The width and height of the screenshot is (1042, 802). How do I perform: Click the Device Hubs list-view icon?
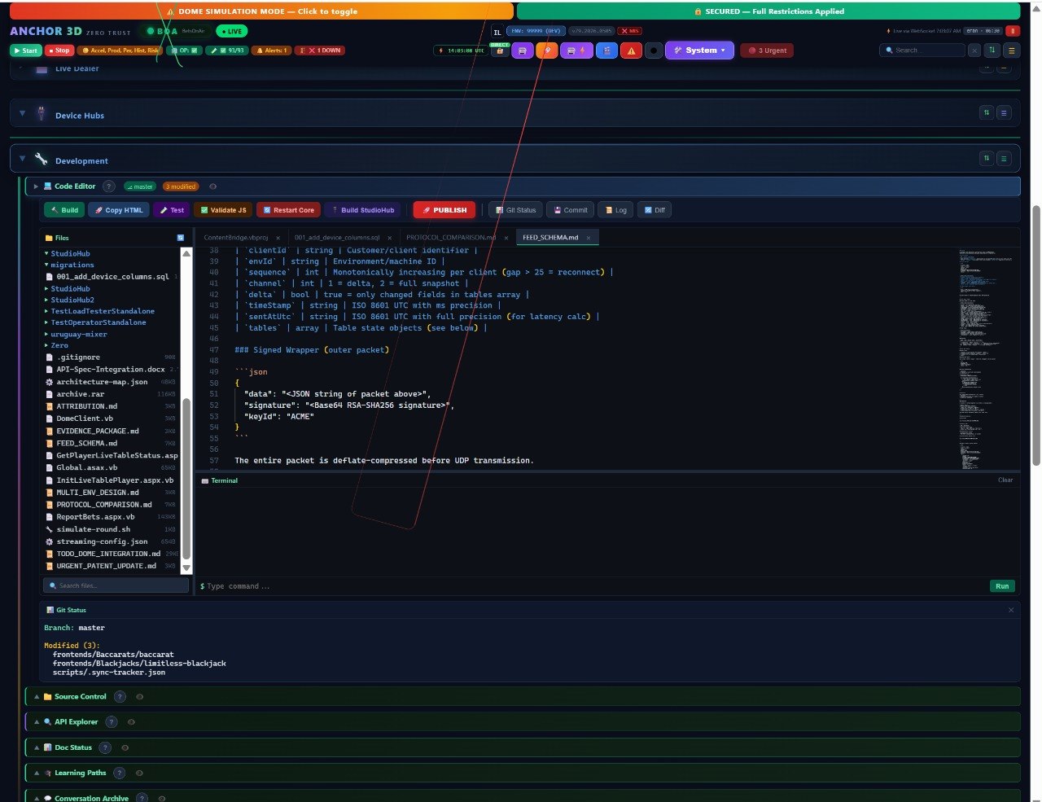tap(1004, 113)
